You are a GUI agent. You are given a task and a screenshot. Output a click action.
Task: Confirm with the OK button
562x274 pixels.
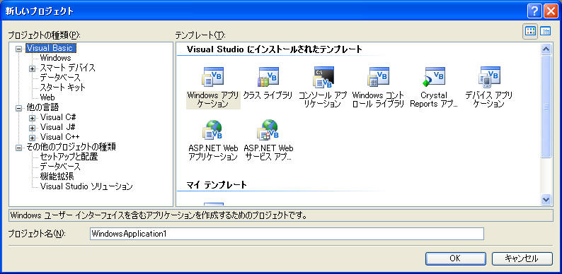456,258
